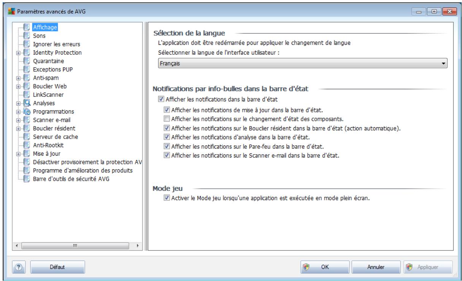Click the tree scrollbar right arrow
The image size is (462, 281).
[x=138, y=245]
